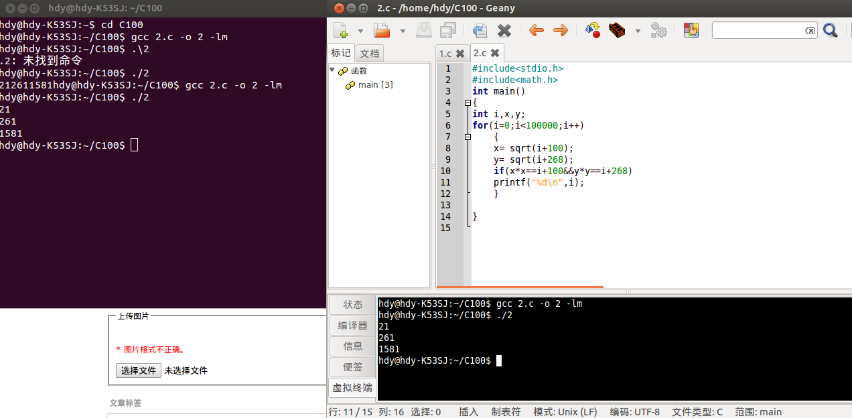Build the file using the brick icon
Viewport: 852px width, 418px height.
pos(617,30)
